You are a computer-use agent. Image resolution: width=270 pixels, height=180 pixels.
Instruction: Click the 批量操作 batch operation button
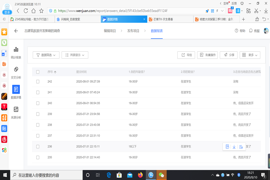tap(207, 55)
